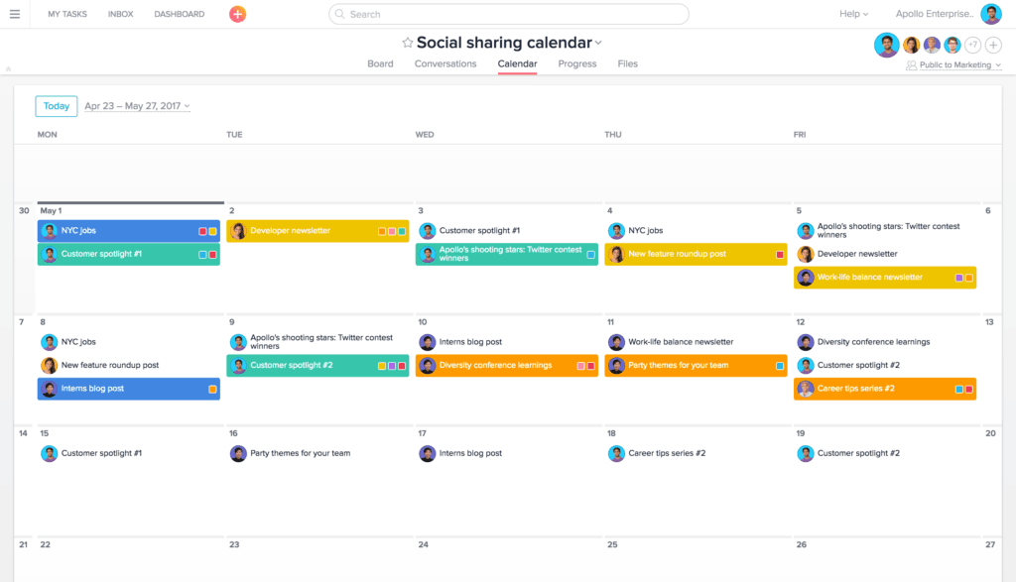The height and width of the screenshot is (582, 1016).
Task: Open Customer spotlight #1 on May 3
Action: coord(507,231)
